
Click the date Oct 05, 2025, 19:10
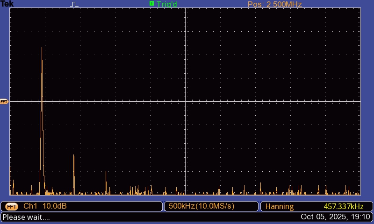point(335,217)
